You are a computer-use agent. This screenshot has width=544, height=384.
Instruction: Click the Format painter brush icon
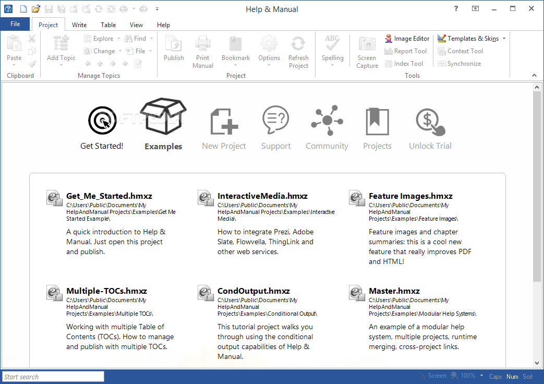coord(32,64)
